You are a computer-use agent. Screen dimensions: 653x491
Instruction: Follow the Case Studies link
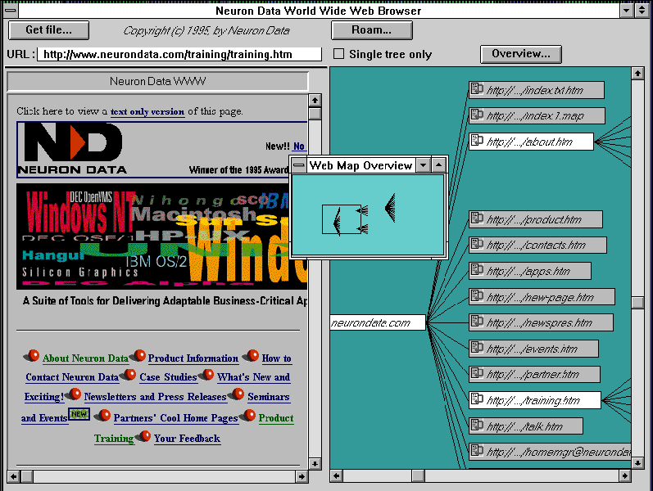pos(168,377)
